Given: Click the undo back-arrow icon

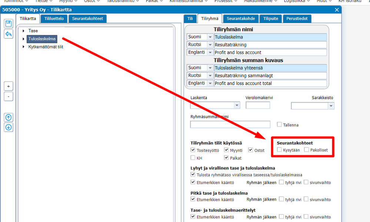Looking at the screenshot, I should (9, 34).
